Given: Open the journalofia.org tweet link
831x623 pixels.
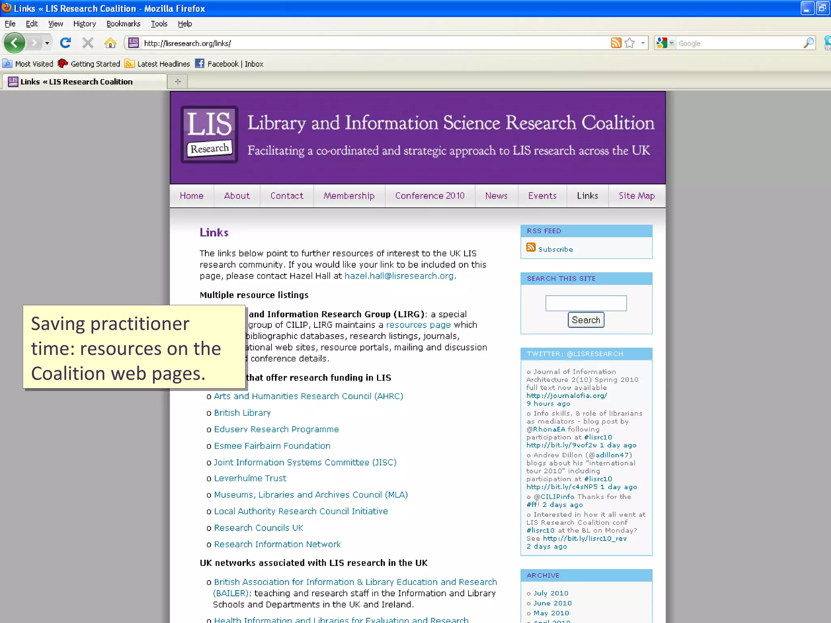Looking at the screenshot, I should [566, 395].
